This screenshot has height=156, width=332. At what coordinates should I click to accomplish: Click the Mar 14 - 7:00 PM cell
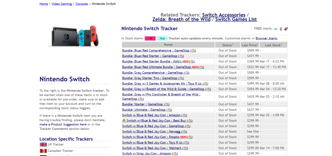273,148
